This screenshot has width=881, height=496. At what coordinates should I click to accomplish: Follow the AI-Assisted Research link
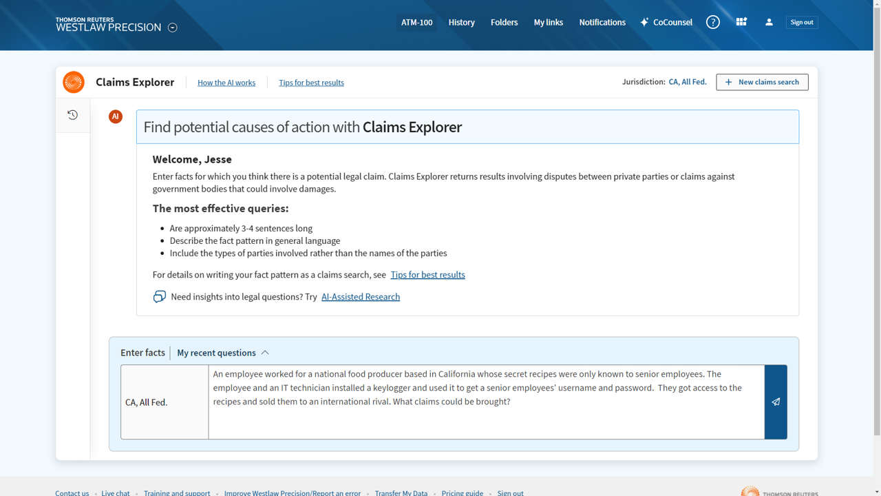361,297
